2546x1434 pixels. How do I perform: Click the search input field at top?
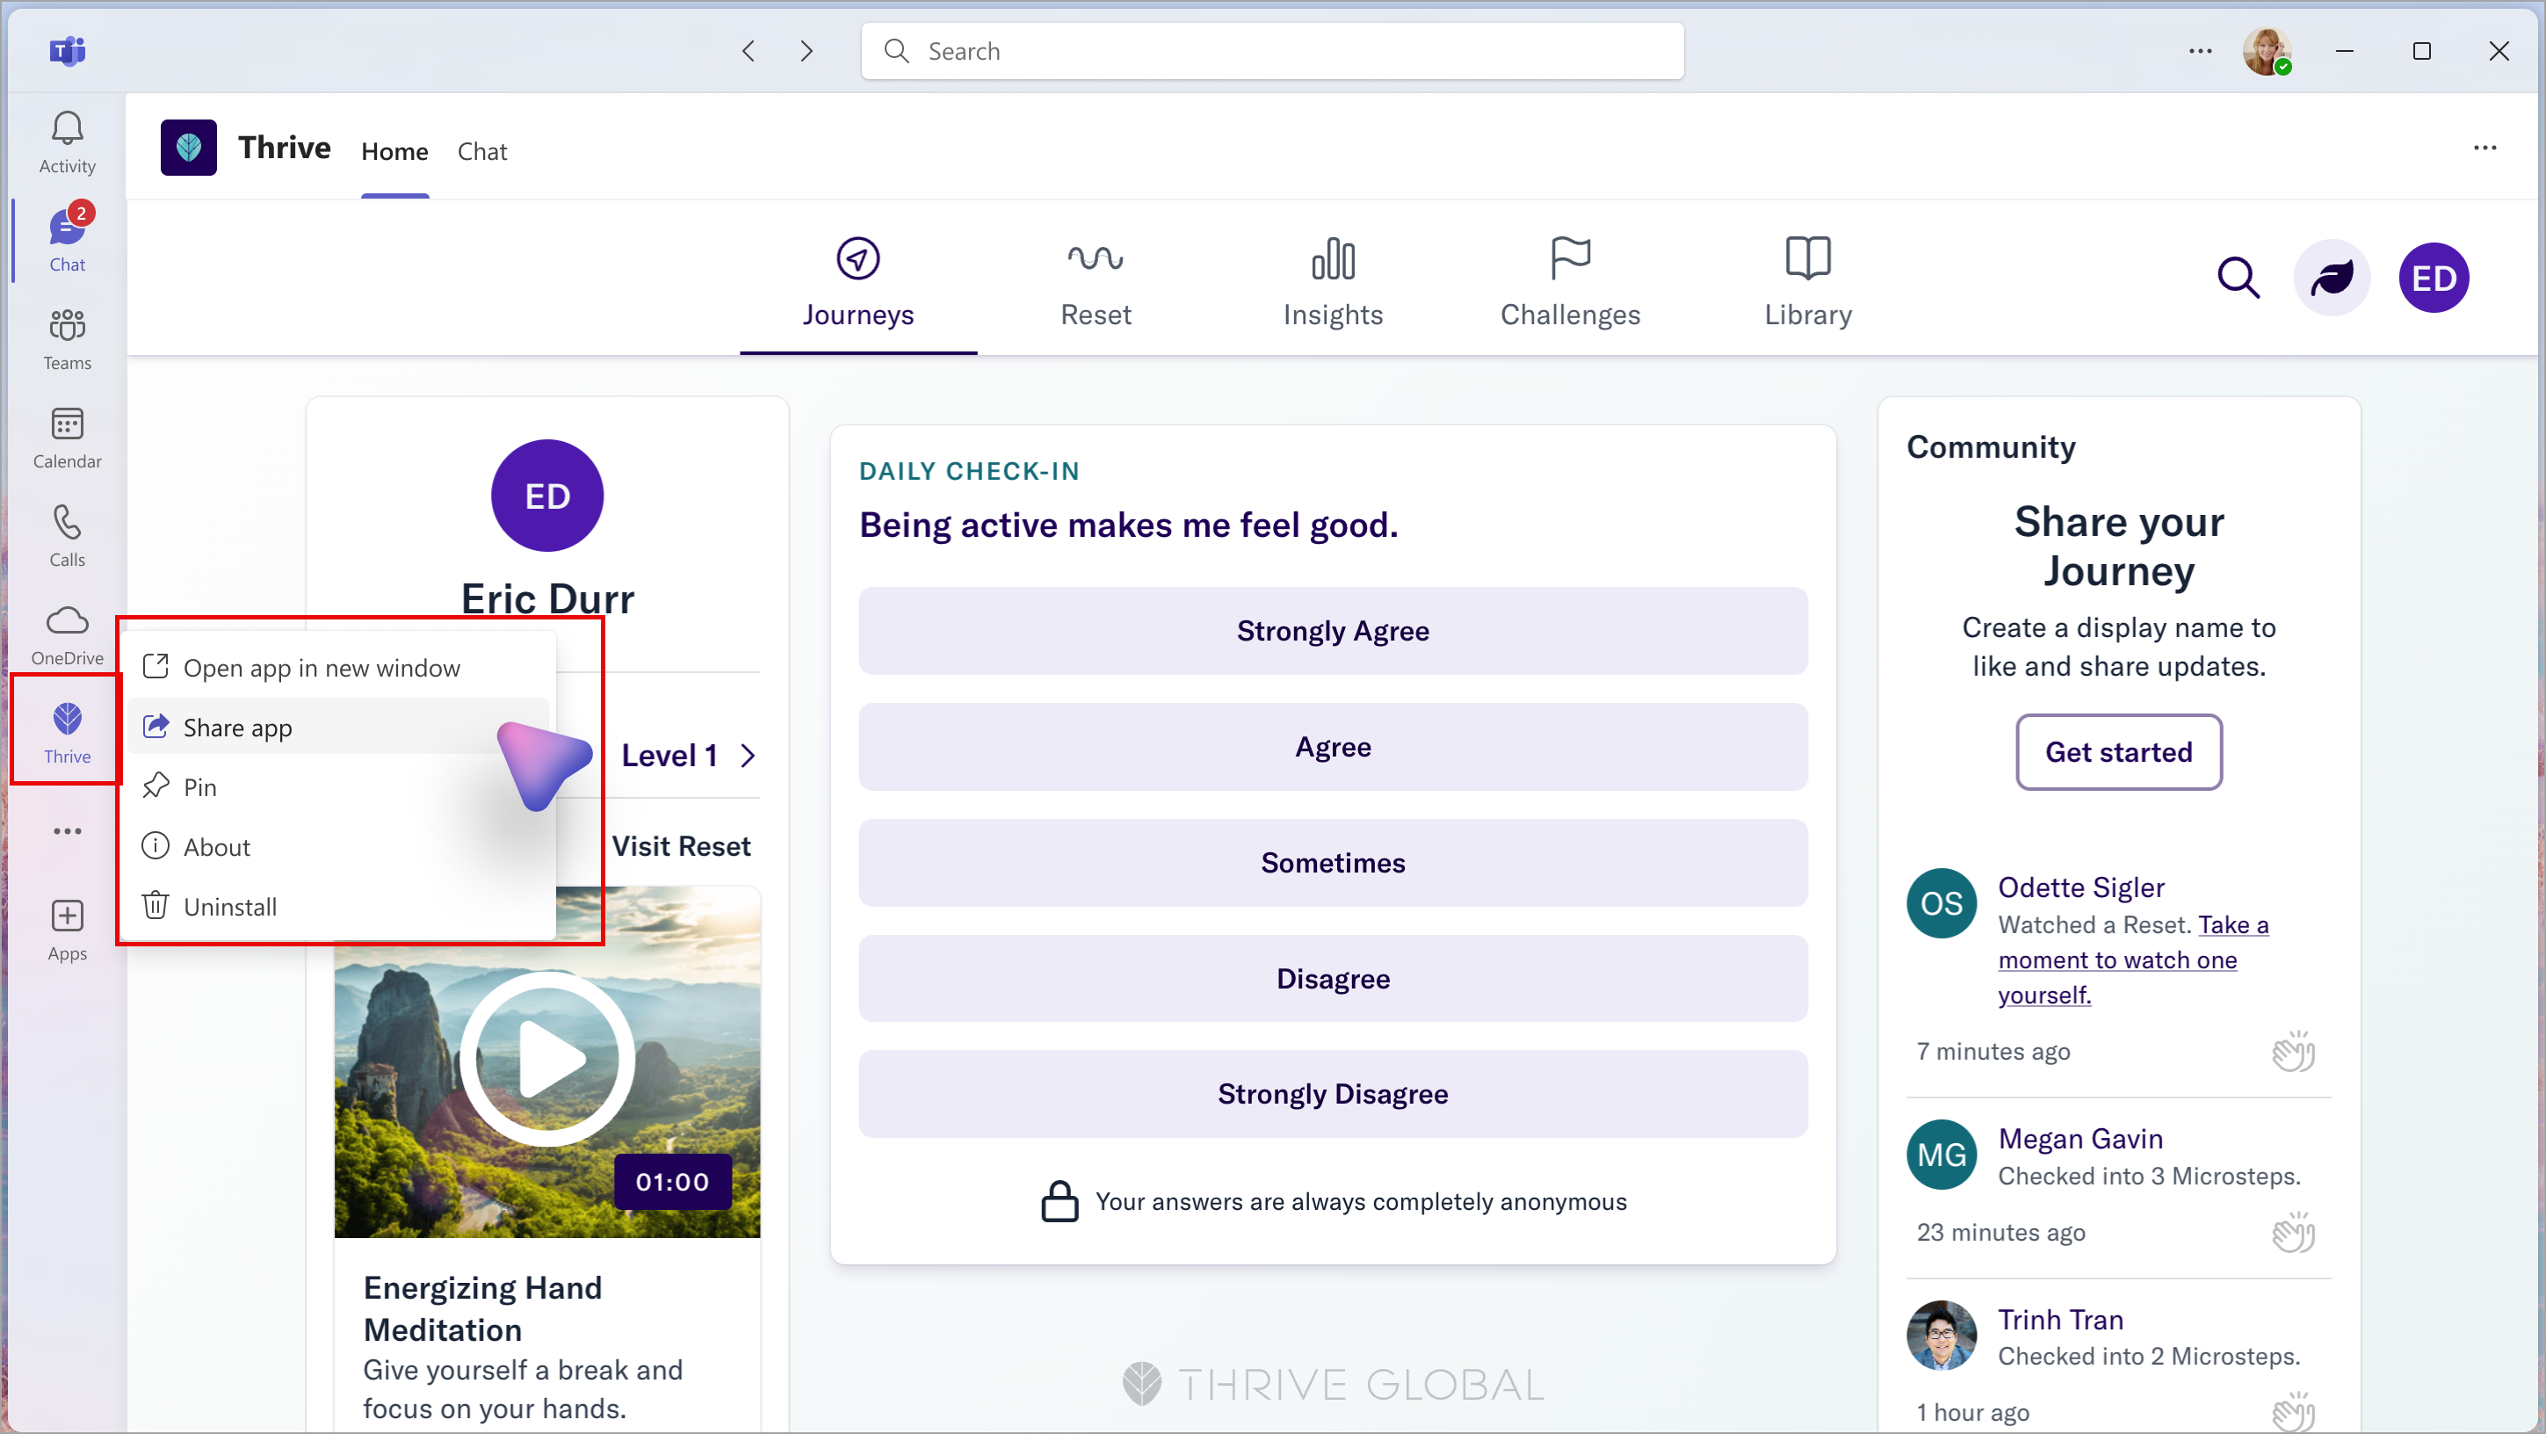pos(1273,51)
